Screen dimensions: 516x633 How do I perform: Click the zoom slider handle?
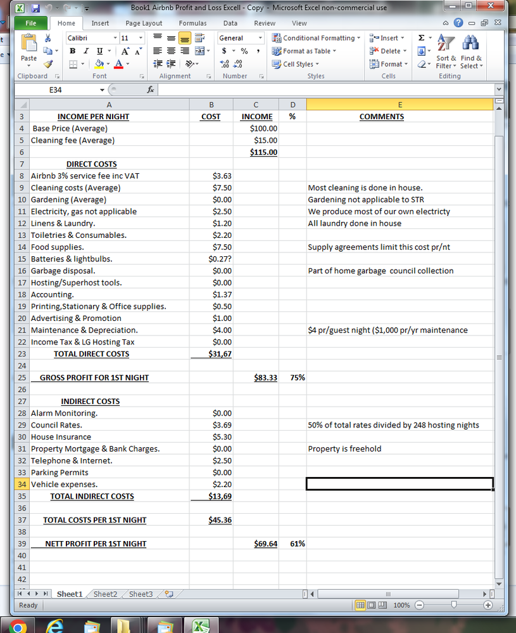click(453, 605)
